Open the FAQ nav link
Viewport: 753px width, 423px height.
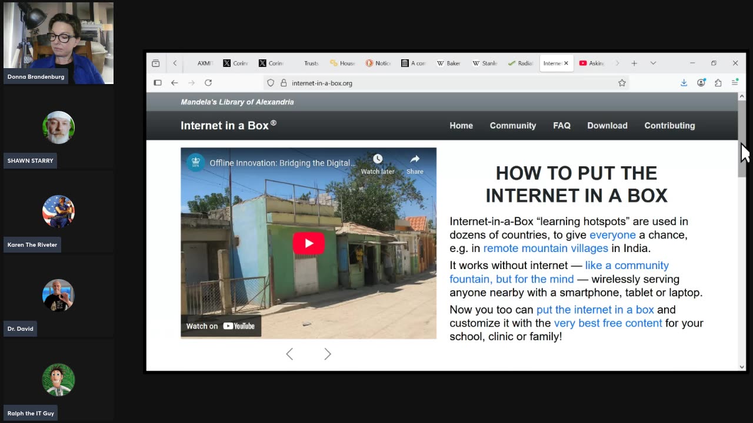[562, 125]
